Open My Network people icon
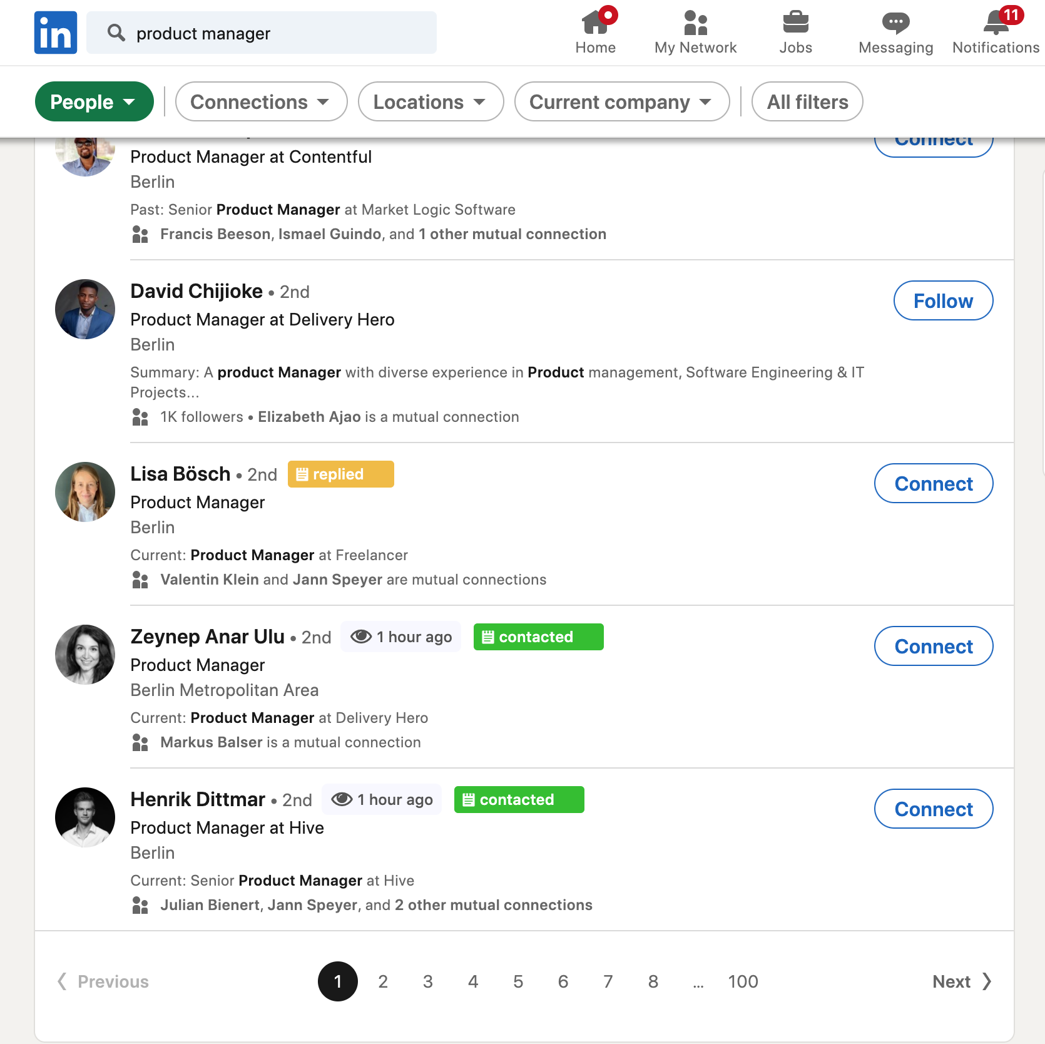This screenshot has width=1045, height=1044. tap(695, 23)
